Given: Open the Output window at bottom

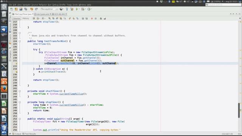Looking at the screenshot, I should click(17, 134).
